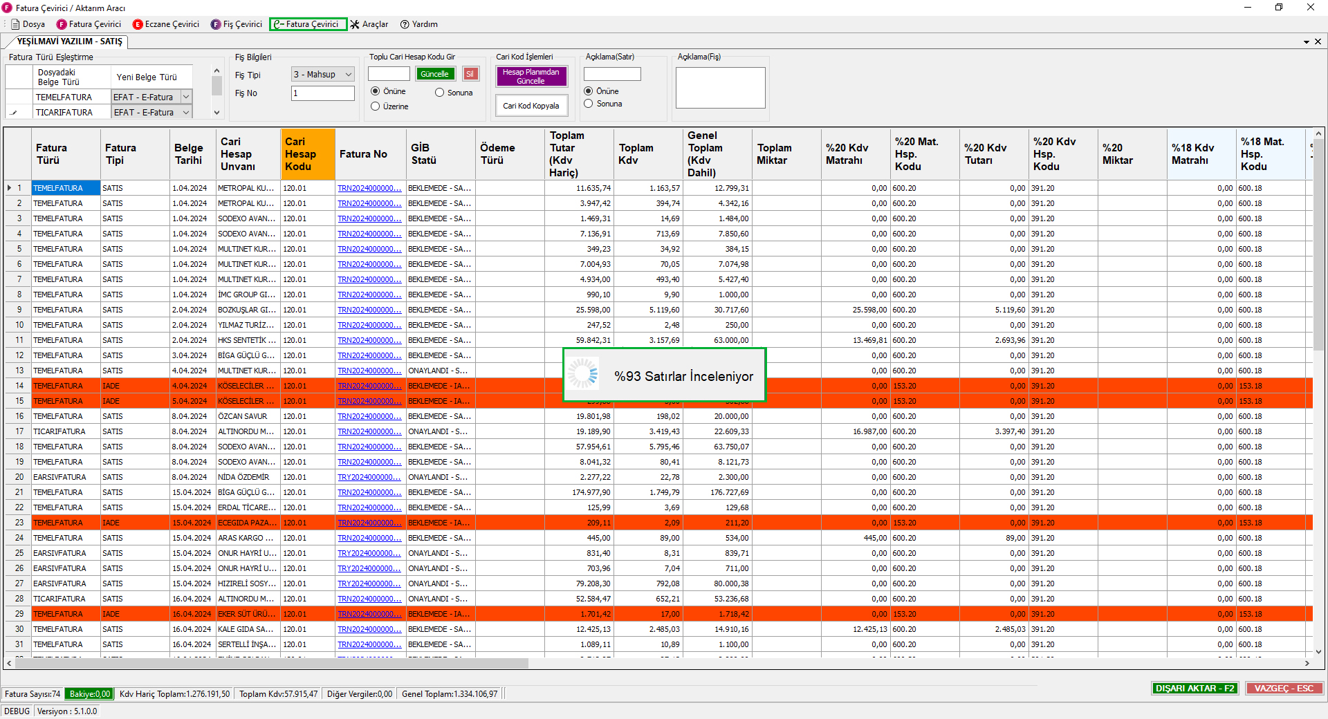Sort by the Cari Hesap Kodu column header
The image size is (1328, 719).
(307, 153)
